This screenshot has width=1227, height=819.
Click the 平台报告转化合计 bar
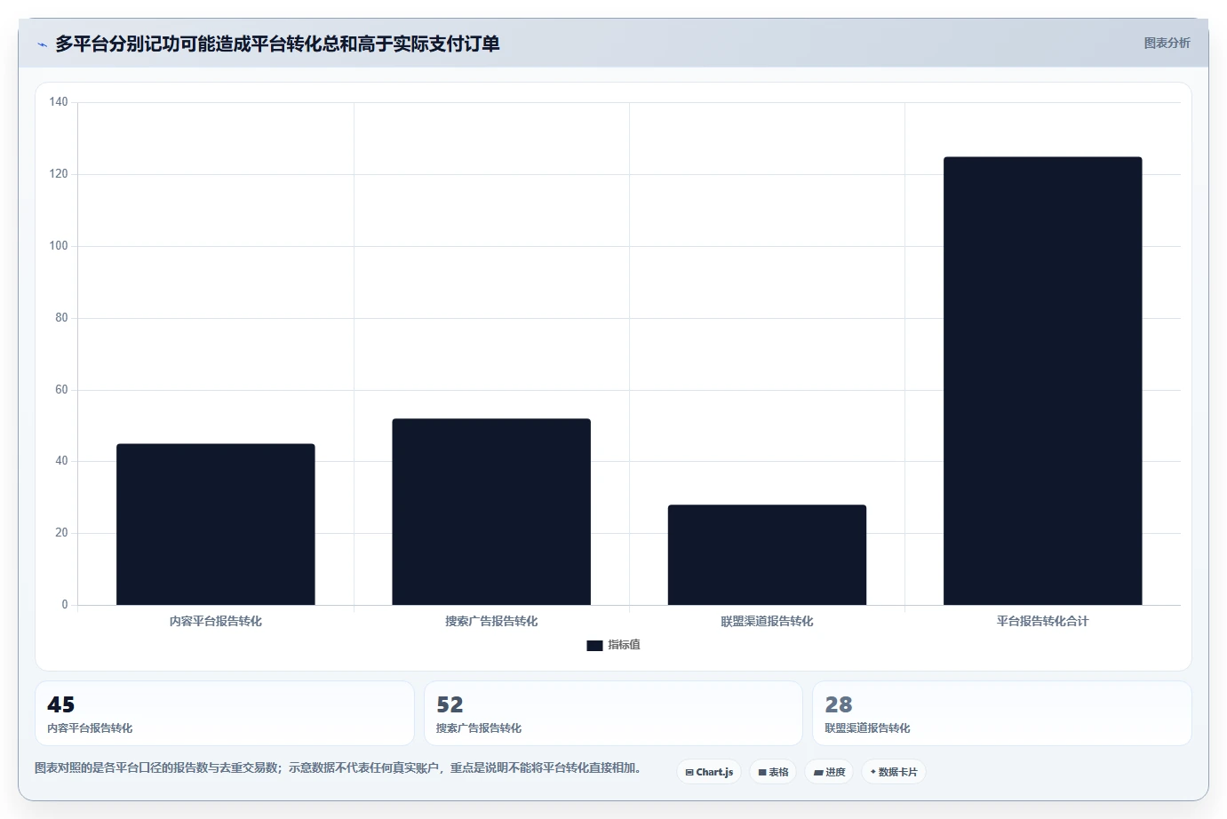1042,381
